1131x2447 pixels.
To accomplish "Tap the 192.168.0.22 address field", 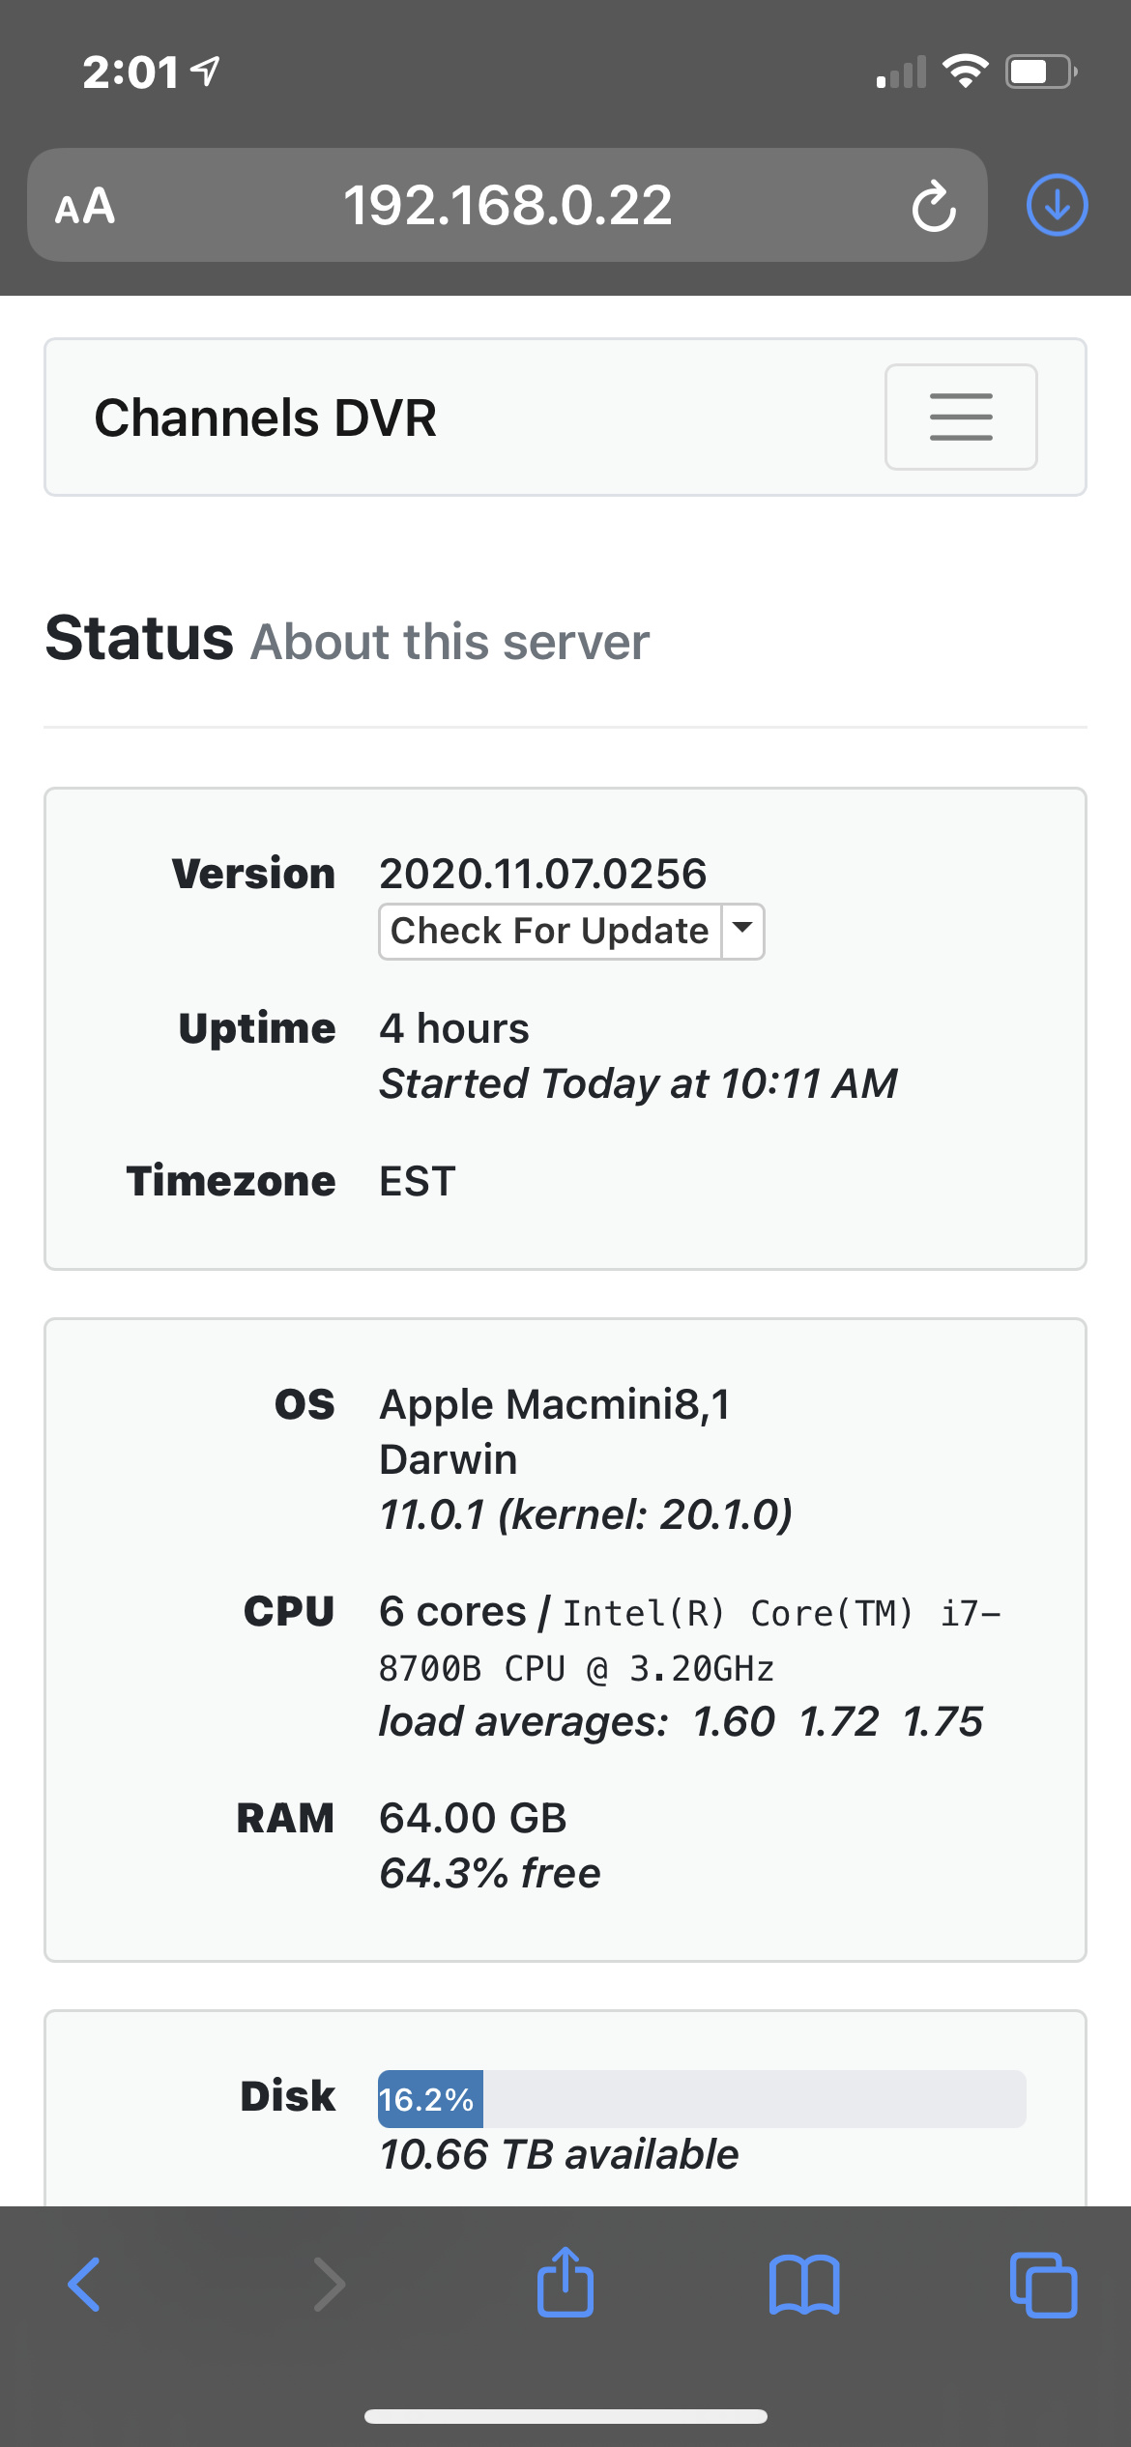I will (x=507, y=206).
